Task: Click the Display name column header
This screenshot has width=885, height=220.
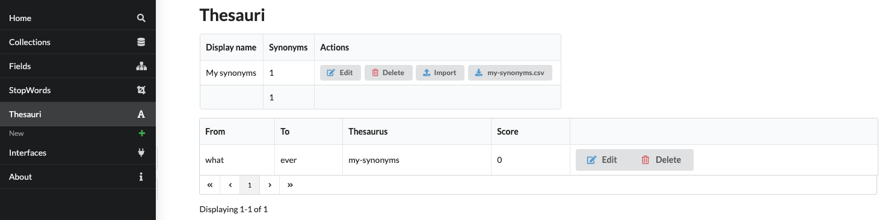Action: [231, 47]
